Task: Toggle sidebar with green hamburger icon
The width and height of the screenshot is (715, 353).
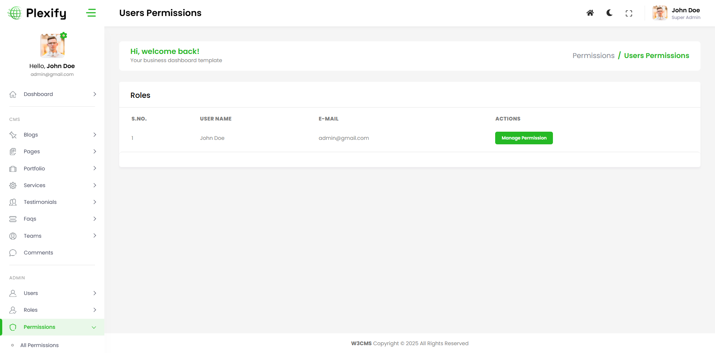Action: pyautogui.click(x=91, y=13)
